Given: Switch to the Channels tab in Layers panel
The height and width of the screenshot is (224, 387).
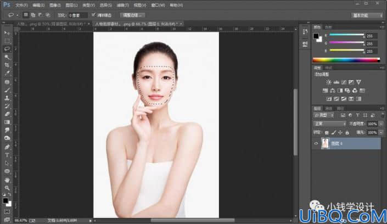Looking at the screenshot, I should [x=328, y=108].
